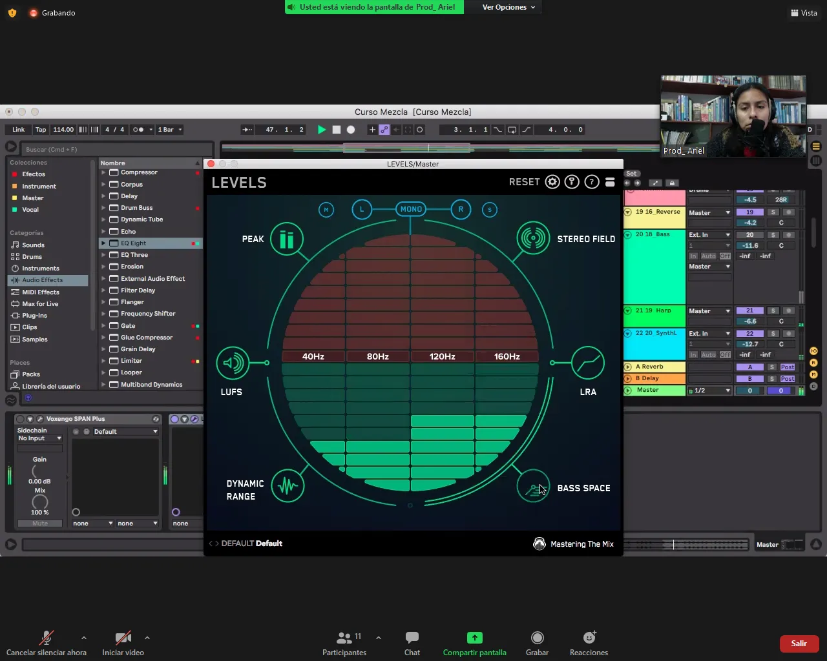Expand the EQ Eight folder

[103, 243]
